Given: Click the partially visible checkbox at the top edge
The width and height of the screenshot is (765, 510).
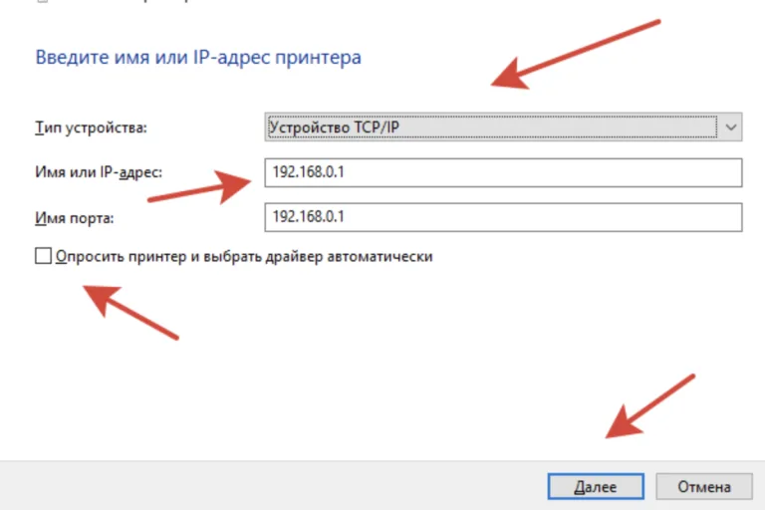Looking at the screenshot, I should (43, 1).
